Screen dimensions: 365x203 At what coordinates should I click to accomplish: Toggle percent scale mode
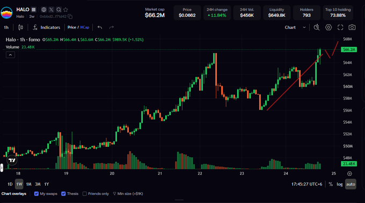pyautogui.click(x=331, y=184)
